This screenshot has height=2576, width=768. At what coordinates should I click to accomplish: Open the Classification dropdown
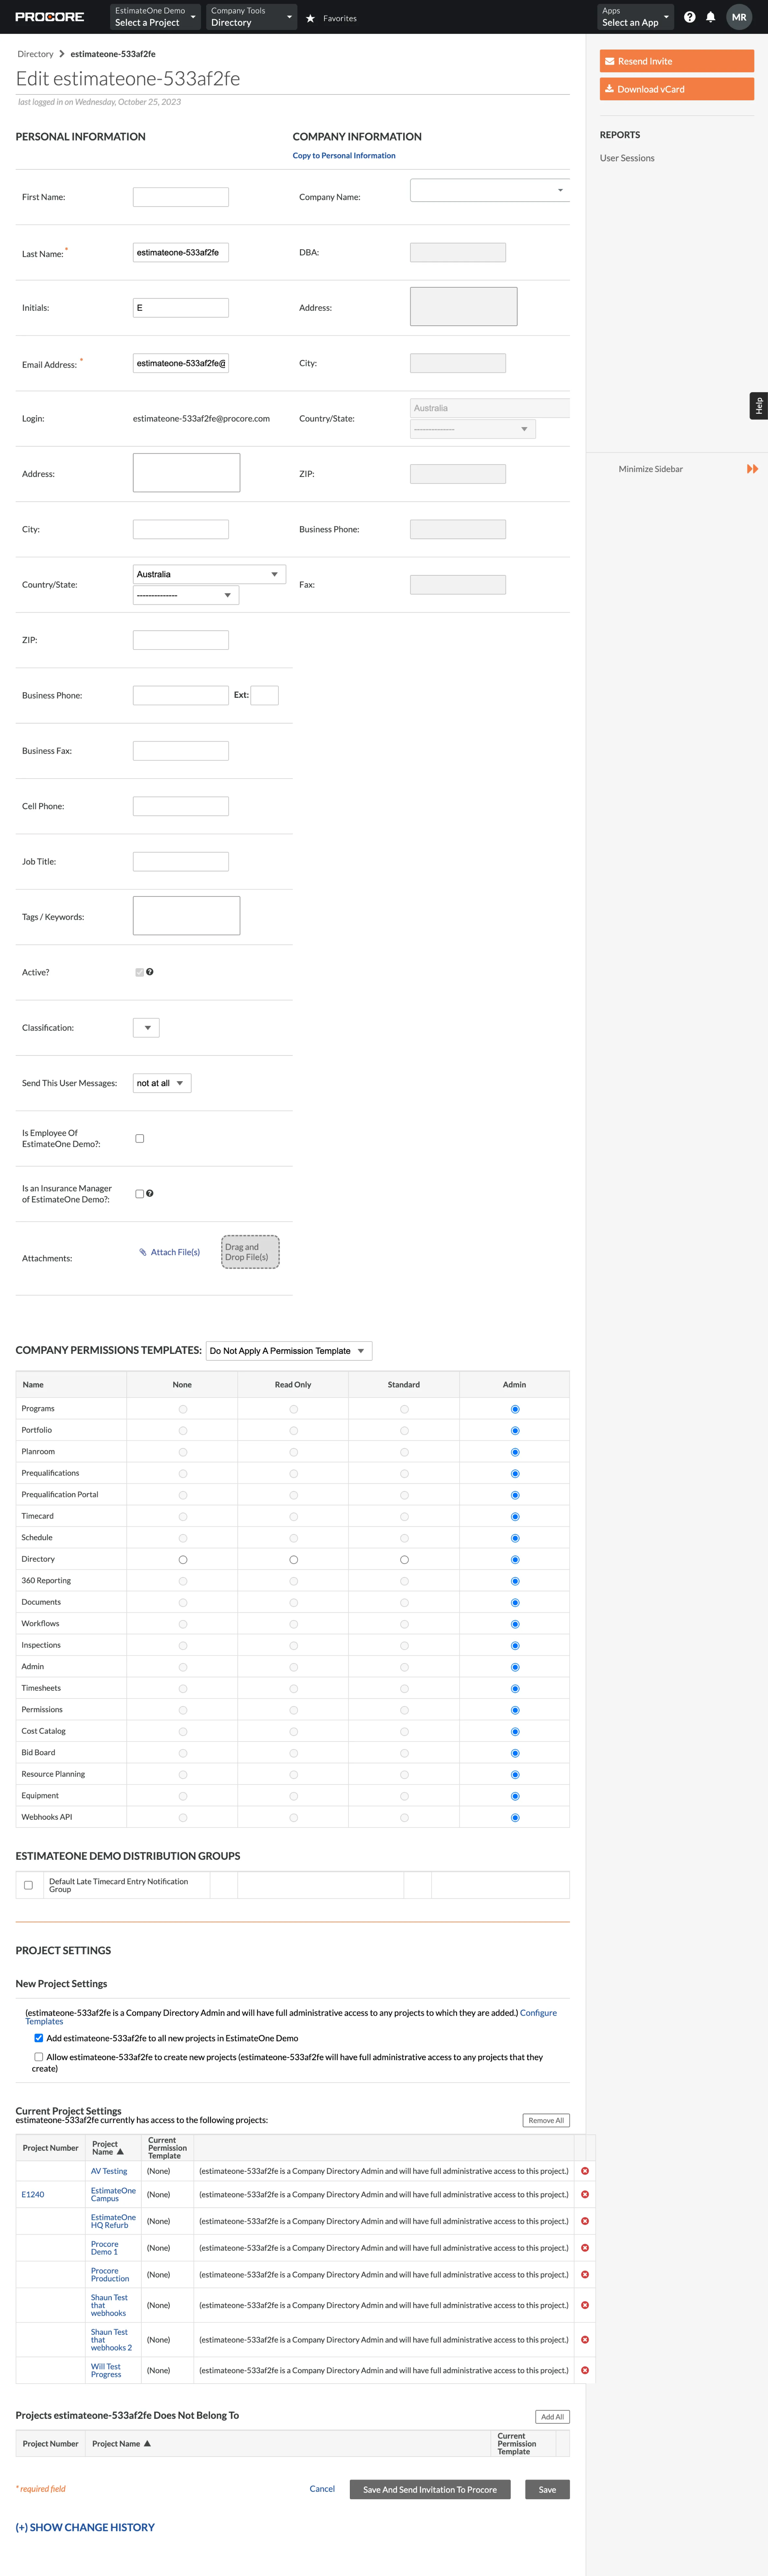(146, 1028)
